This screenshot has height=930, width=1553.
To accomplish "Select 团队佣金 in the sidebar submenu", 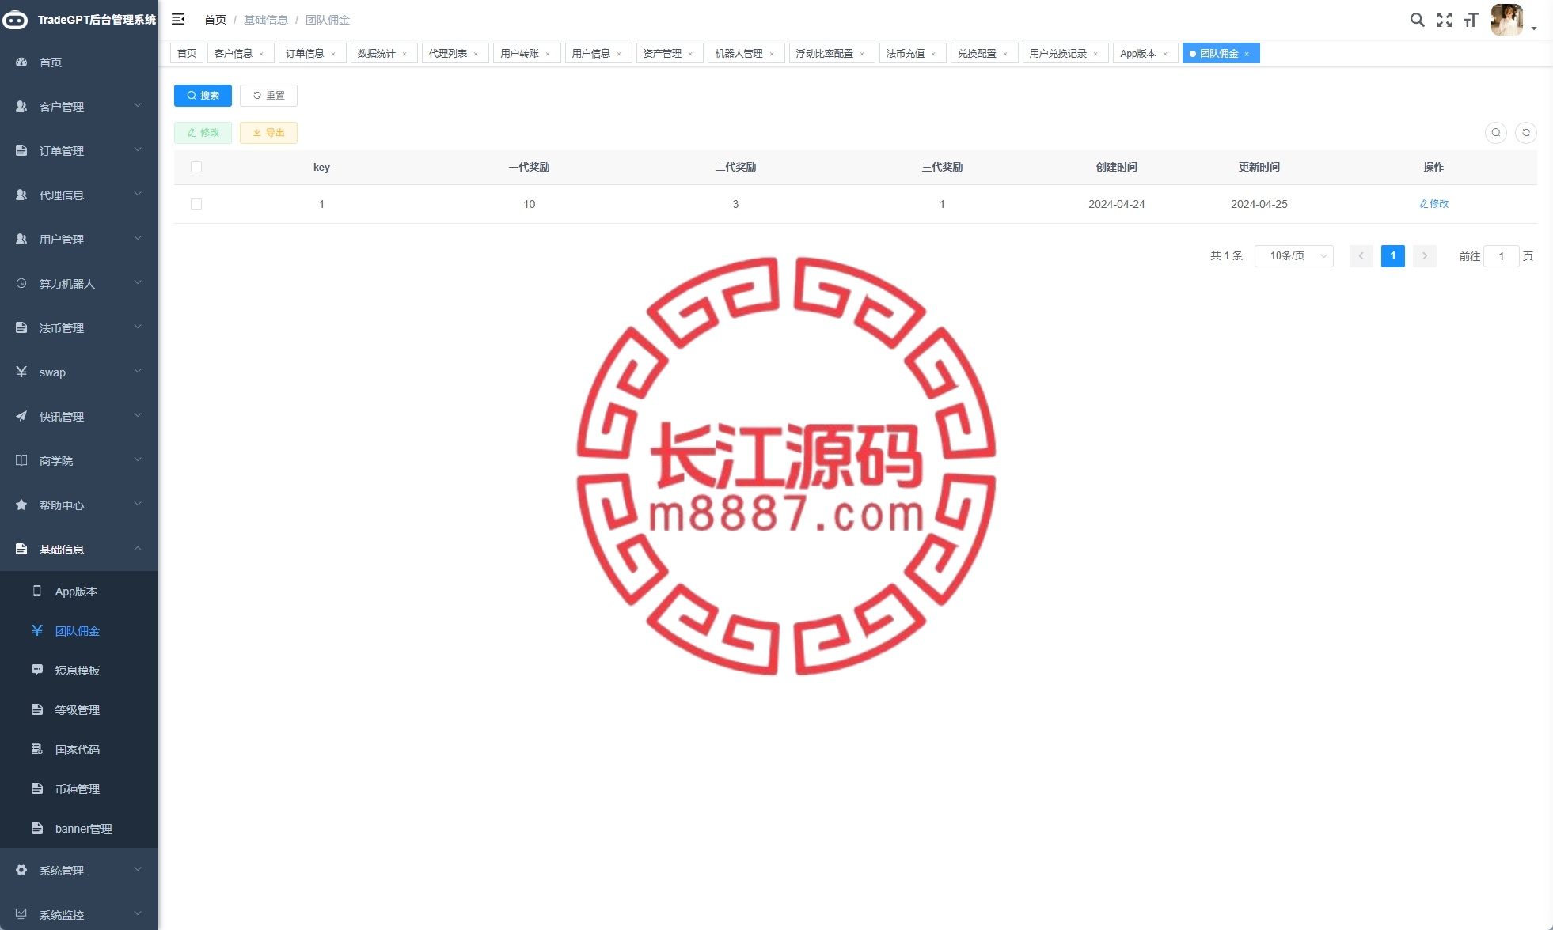I will pos(79,631).
